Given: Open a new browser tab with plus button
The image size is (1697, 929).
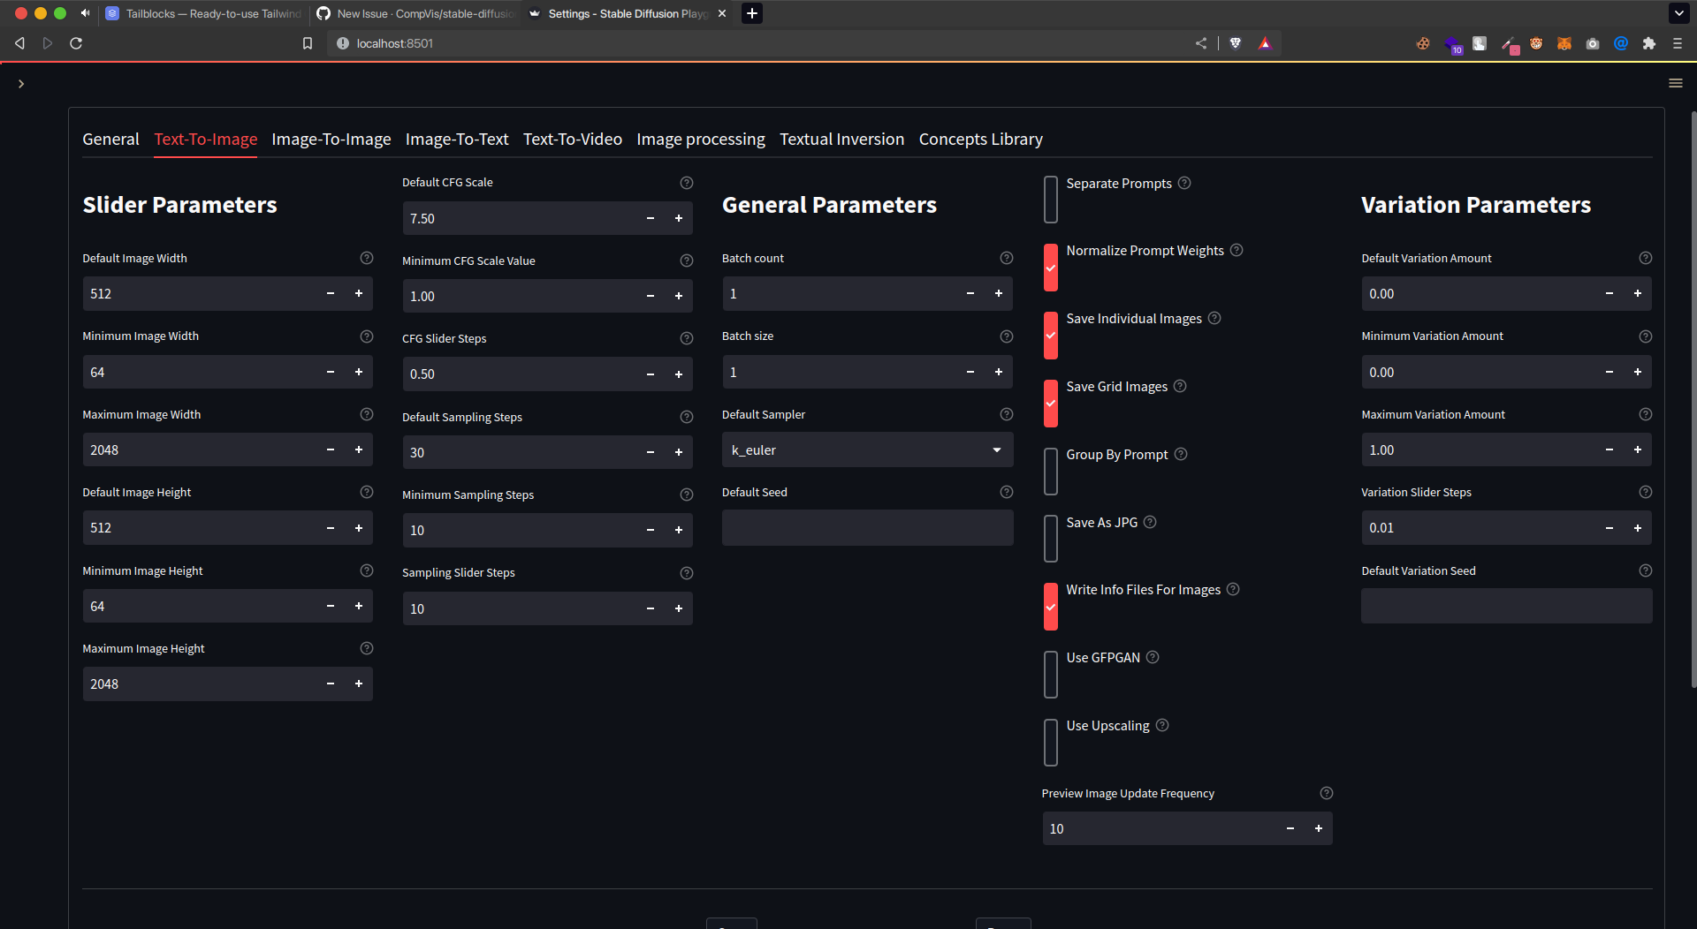Looking at the screenshot, I should [752, 13].
